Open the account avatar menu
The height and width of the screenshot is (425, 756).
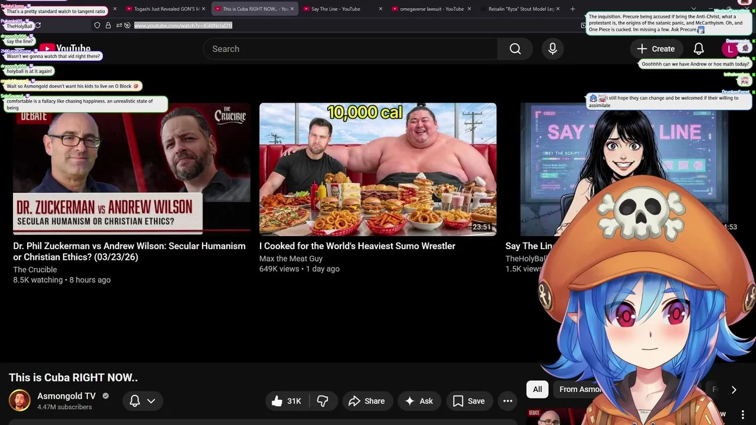pyautogui.click(x=730, y=49)
